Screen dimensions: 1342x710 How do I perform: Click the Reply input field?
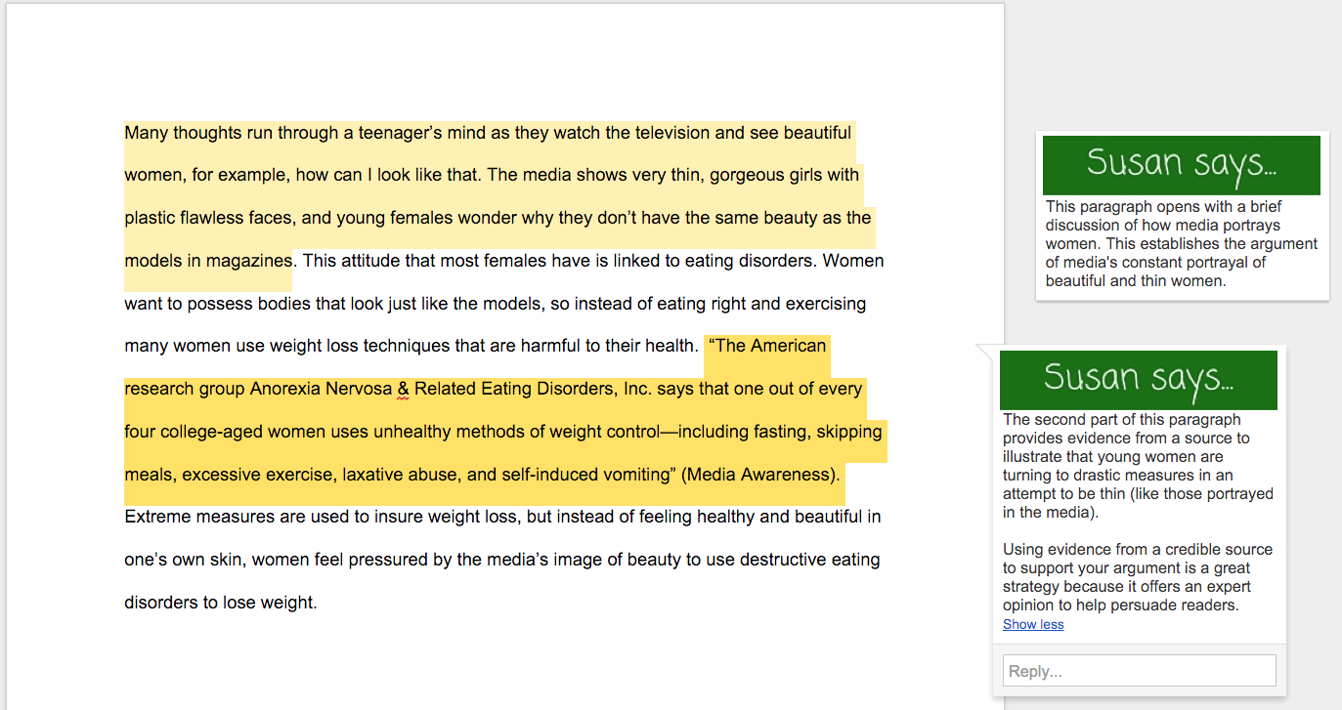[1139, 671]
